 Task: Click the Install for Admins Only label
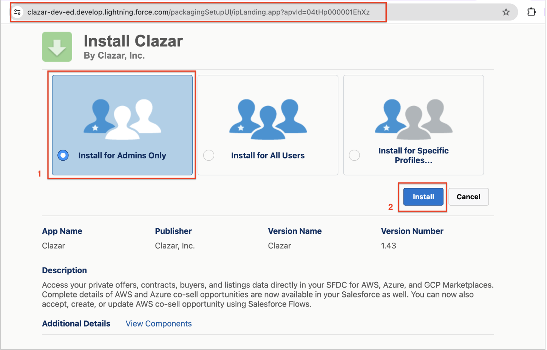tap(122, 155)
